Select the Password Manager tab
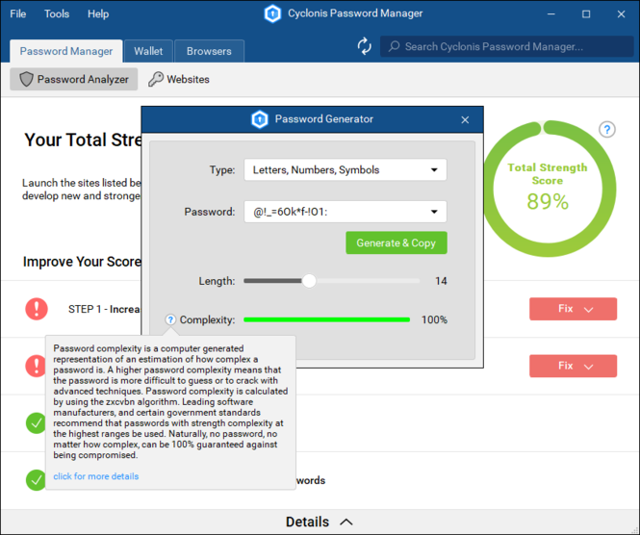This screenshot has width=640, height=535. pos(66,51)
